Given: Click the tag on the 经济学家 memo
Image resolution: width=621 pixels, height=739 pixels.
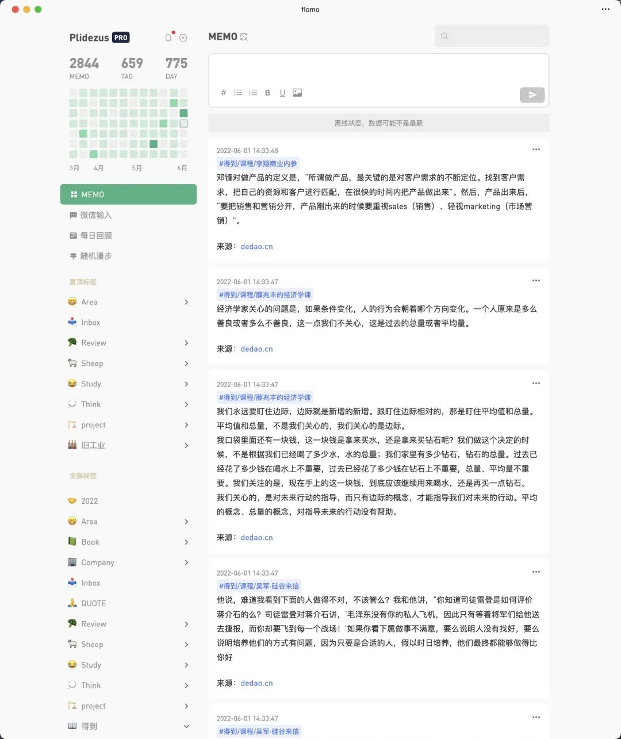Looking at the screenshot, I should click(x=265, y=295).
